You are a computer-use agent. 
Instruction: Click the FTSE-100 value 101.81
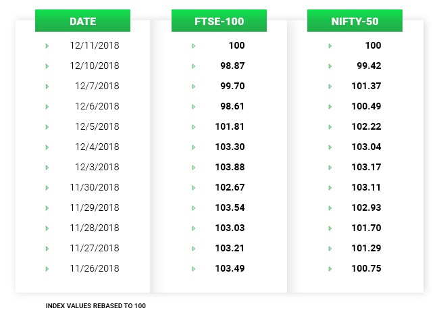pyautogui.click(x=230, y=127)
